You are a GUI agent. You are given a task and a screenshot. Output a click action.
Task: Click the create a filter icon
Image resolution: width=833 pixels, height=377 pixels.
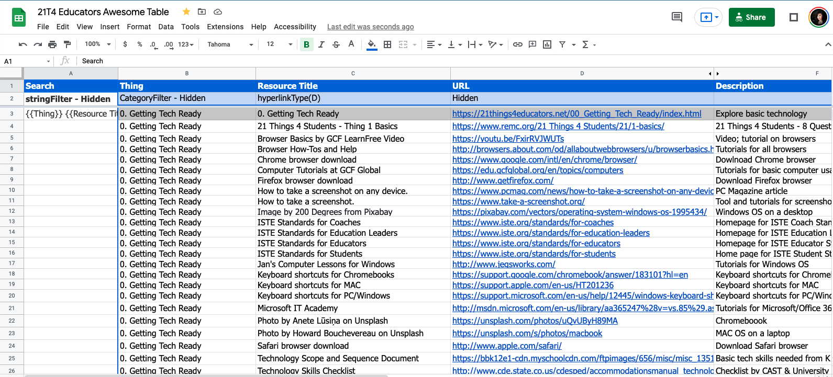coord(562,44)
